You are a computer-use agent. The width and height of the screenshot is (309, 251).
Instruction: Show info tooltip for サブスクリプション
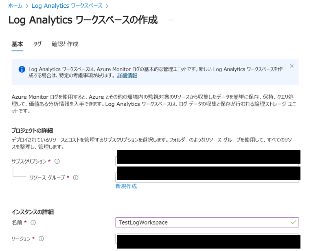click(x=57, y=161)
